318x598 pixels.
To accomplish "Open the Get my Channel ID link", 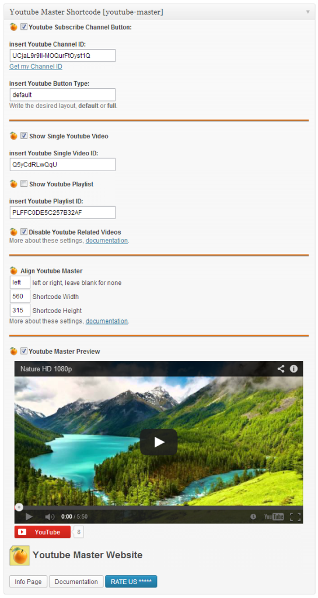I will pos(36,67).
